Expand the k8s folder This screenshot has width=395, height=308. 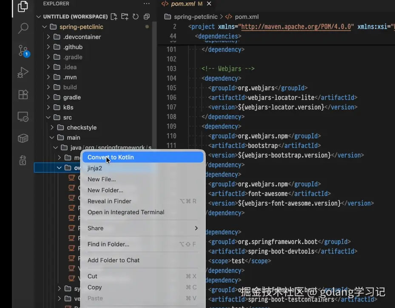tap(48, 107)
